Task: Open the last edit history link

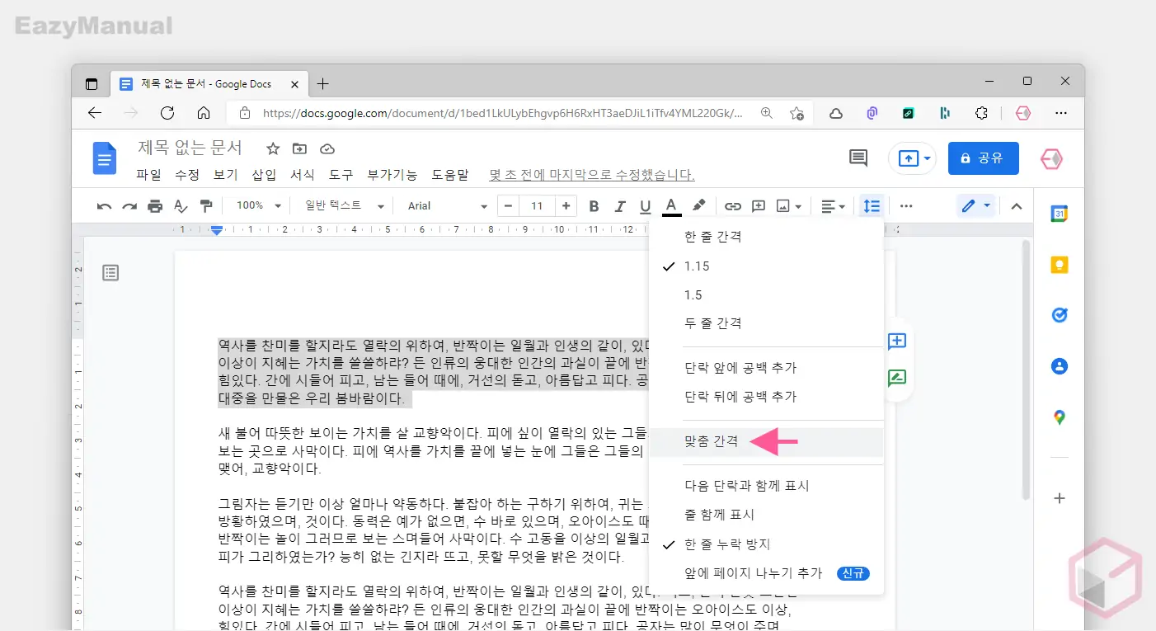Action: click(592, 175)
